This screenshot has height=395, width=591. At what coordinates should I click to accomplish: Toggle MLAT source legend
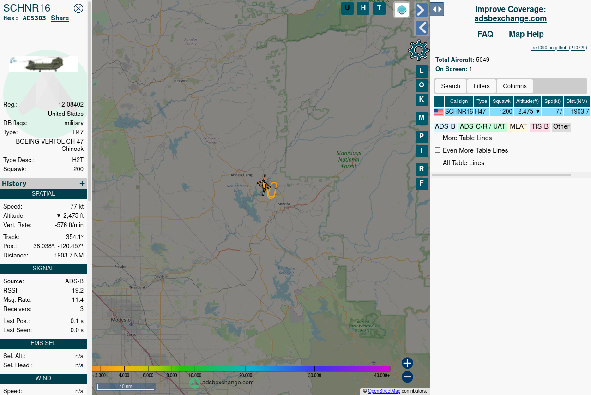coord(519,127)
